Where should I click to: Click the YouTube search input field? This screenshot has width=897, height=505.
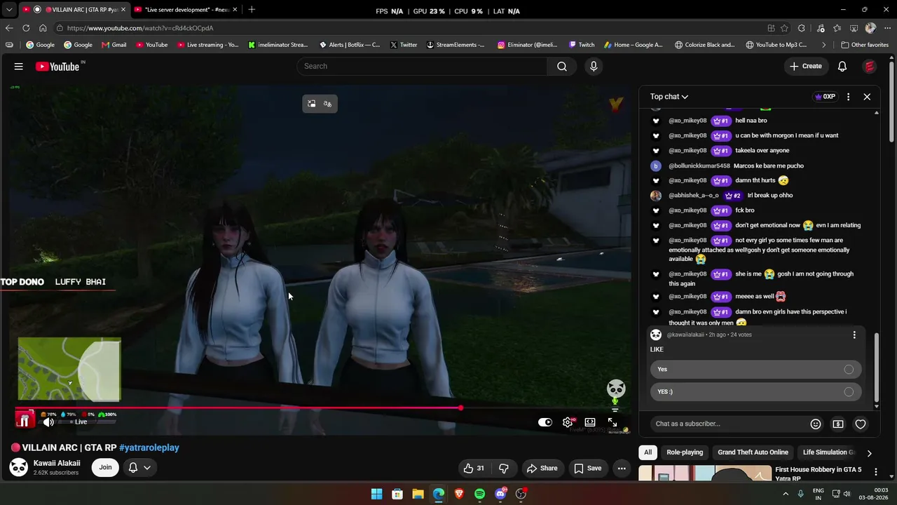tap(422, 66)
